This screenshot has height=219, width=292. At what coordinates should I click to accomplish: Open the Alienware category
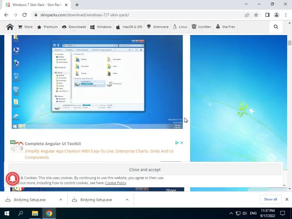(x=157, y=27)
